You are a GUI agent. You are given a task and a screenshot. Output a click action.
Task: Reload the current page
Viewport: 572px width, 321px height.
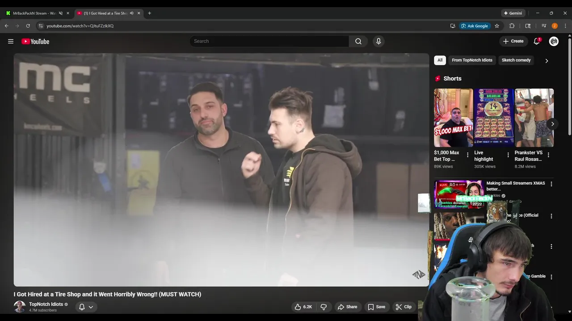tap(28, 26)
